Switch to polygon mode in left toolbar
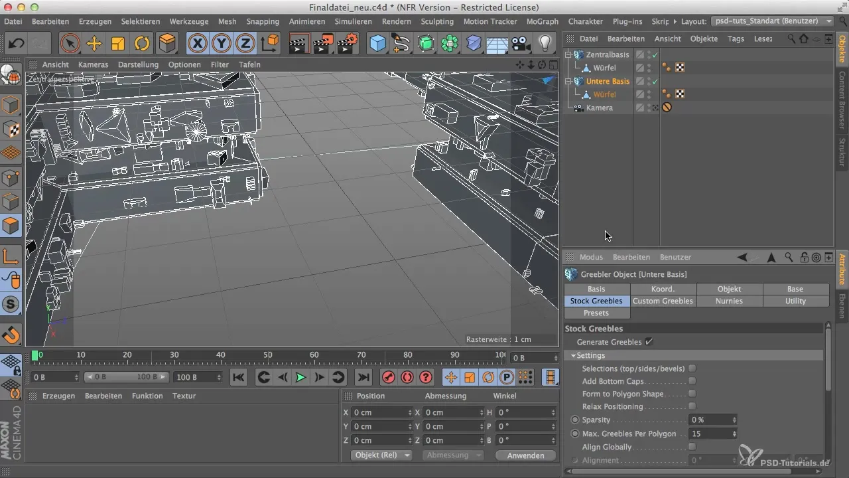The height and width of the screenshot is (478, 849). [x=11, y=226]
